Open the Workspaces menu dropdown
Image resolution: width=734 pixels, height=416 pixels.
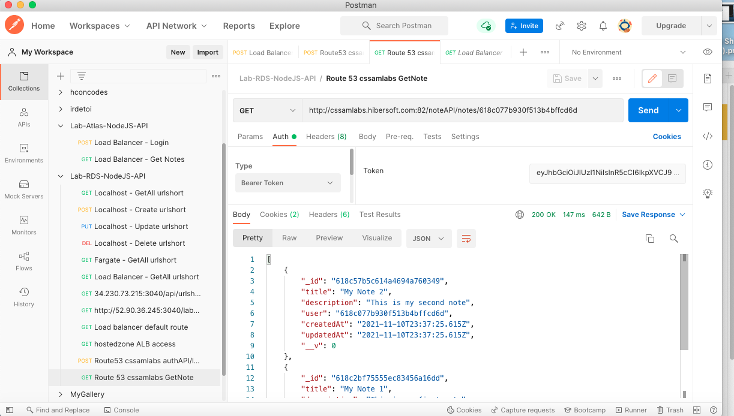[100, 26]
